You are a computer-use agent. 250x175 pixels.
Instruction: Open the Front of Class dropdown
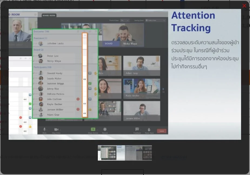click(124, 21)
